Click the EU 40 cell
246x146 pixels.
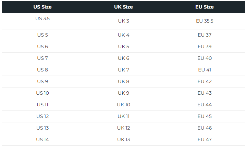[x=205, y=58]
